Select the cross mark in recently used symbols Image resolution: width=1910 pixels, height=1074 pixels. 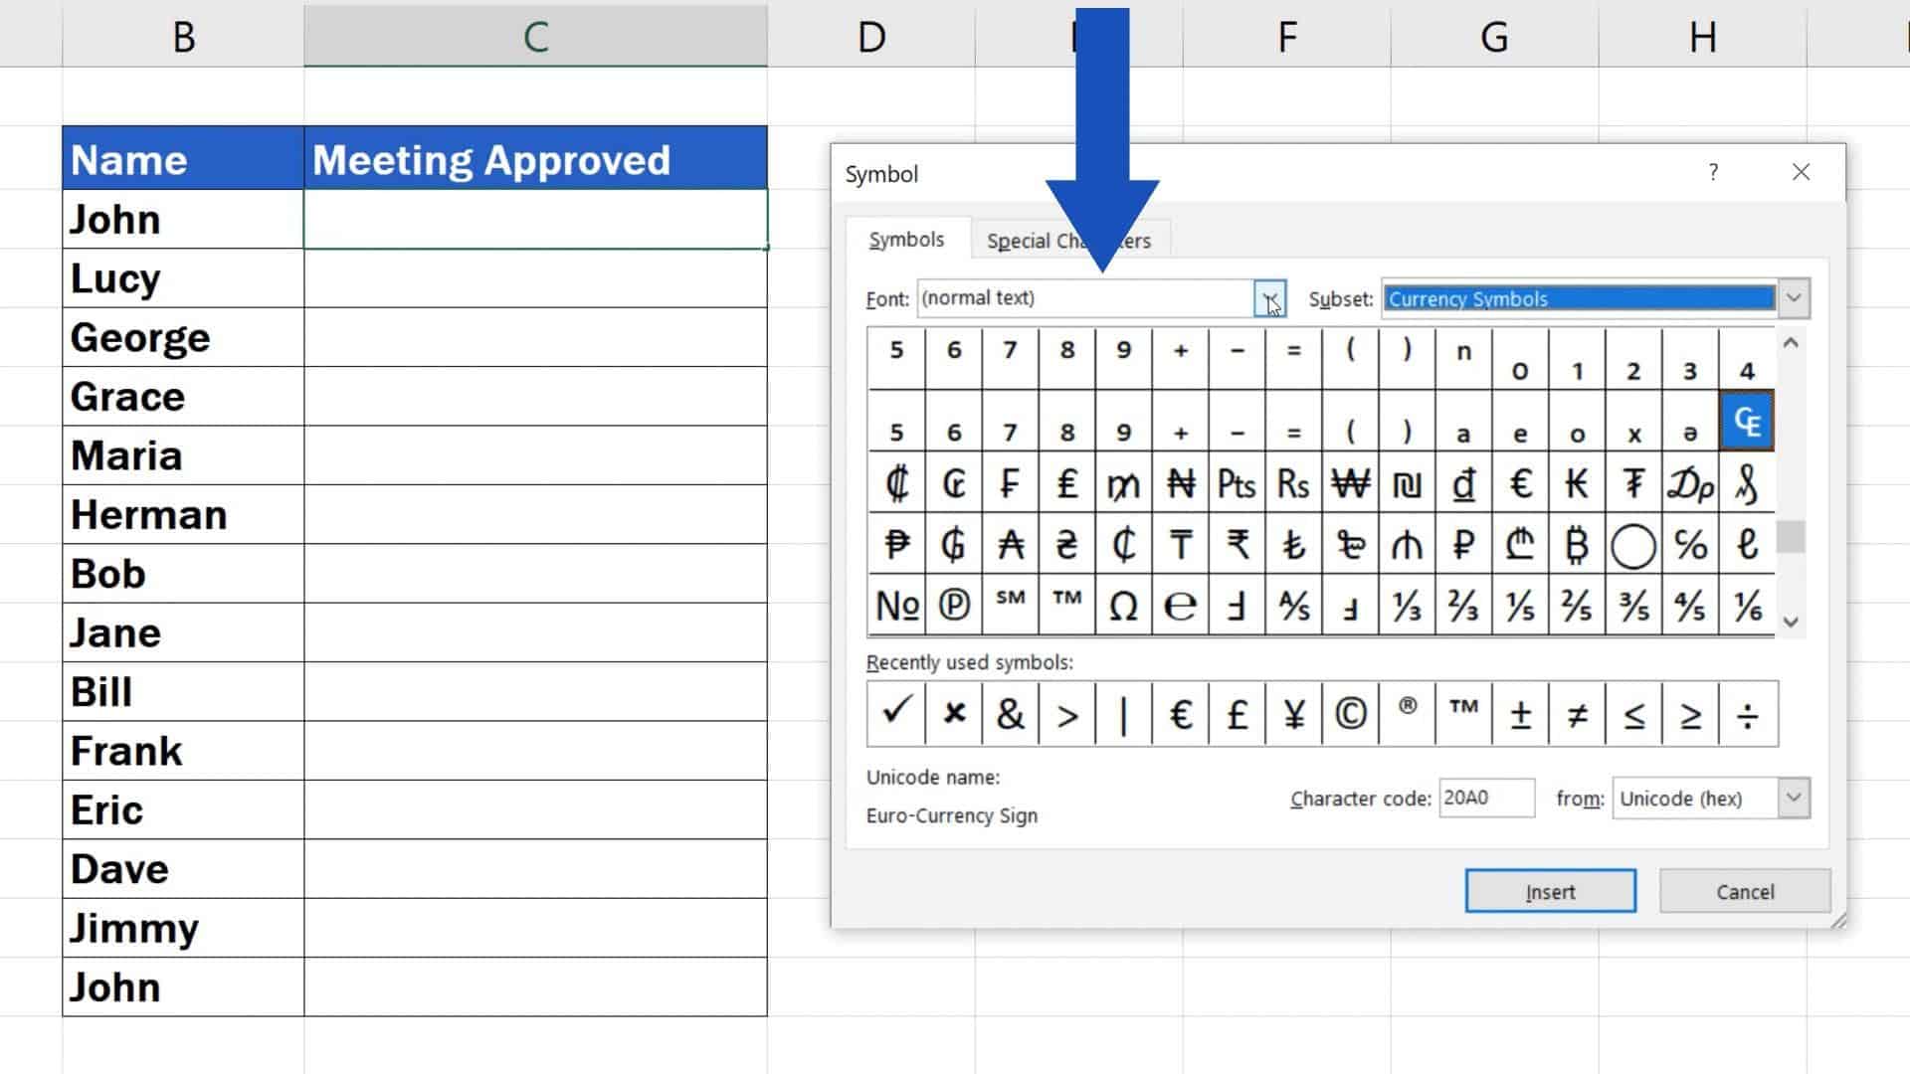pos(953,712)
